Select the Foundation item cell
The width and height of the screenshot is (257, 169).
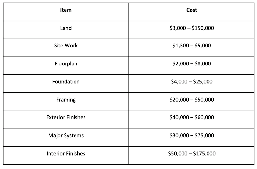(66, 81)
